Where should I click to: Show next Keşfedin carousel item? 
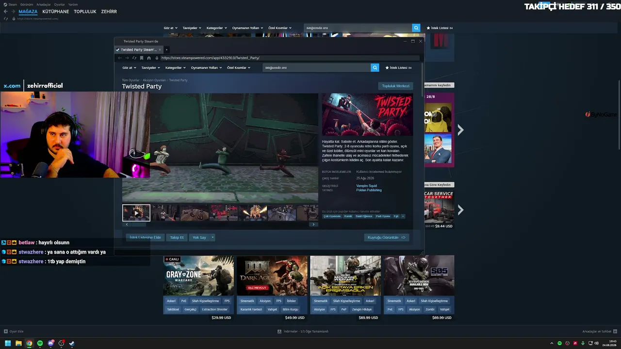tap(460, 130)
